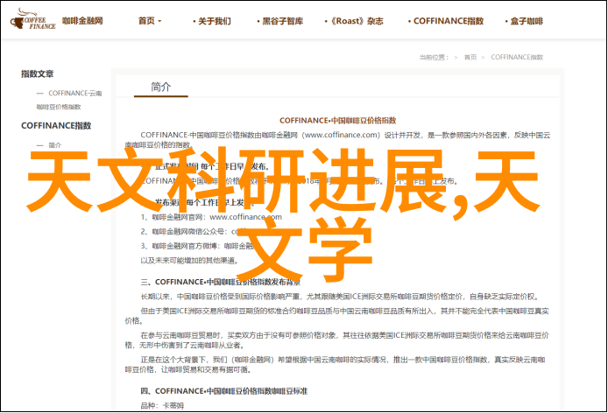Click the paragraph starting with 正是在这个大背景下
Screen dimensions: 608x413
tap(335, 365)
